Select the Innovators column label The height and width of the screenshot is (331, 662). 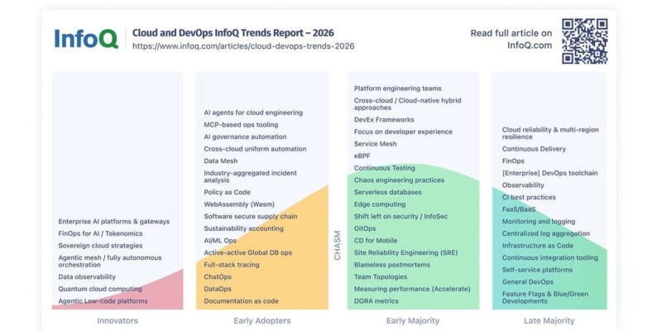118,321
